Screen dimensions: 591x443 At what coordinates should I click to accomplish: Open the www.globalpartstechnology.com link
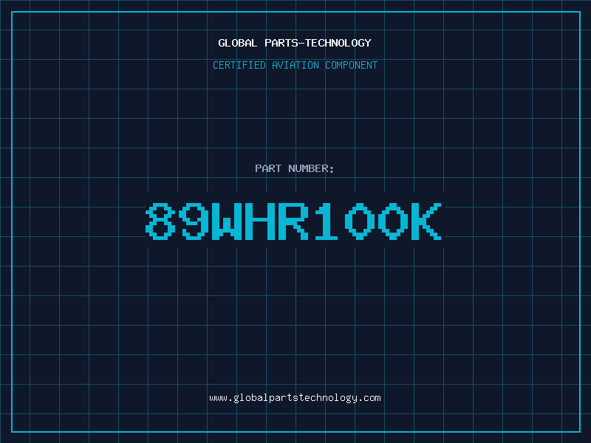[x=295, y=398]
